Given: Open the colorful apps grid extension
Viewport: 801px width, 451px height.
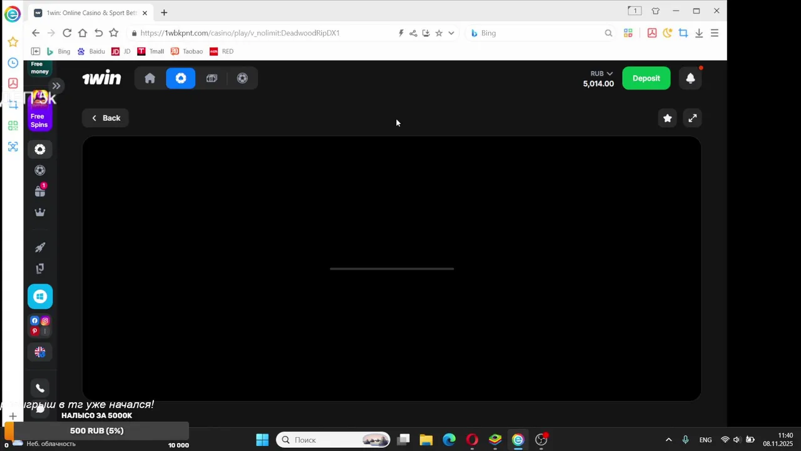Looking at the screenshot, I should pos(628,33).
